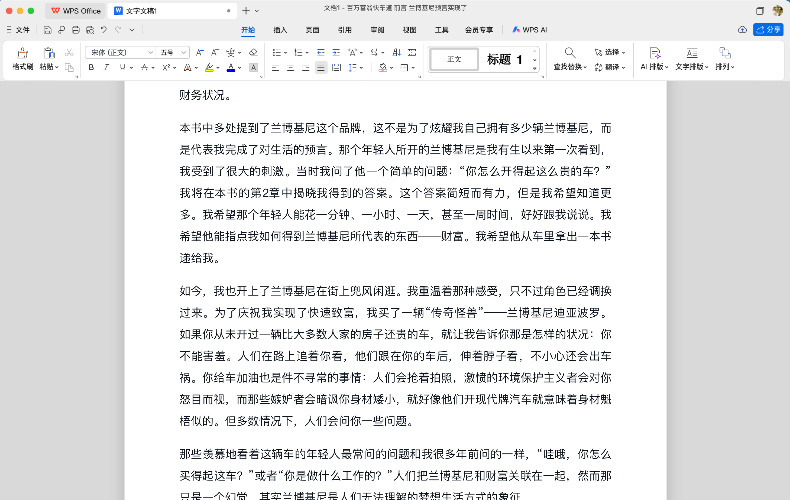Click the 分享 share button

[768, 30]
